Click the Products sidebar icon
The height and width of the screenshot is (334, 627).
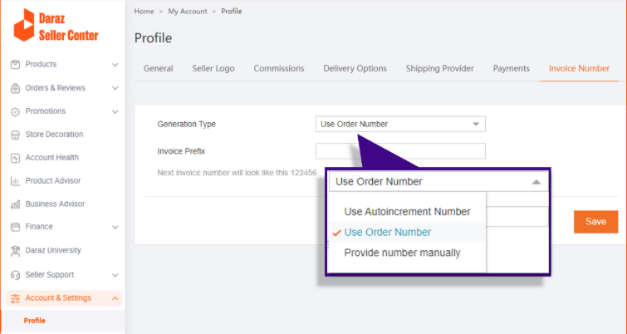coord(16,65)
